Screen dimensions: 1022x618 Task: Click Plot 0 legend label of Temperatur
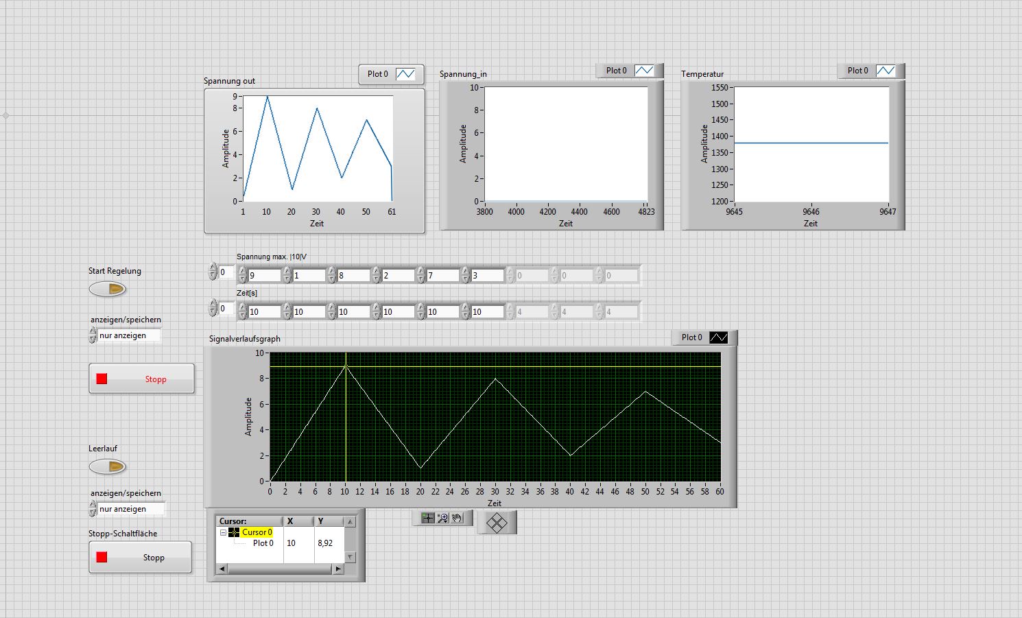pyautogui.click(x=858, y=71)
